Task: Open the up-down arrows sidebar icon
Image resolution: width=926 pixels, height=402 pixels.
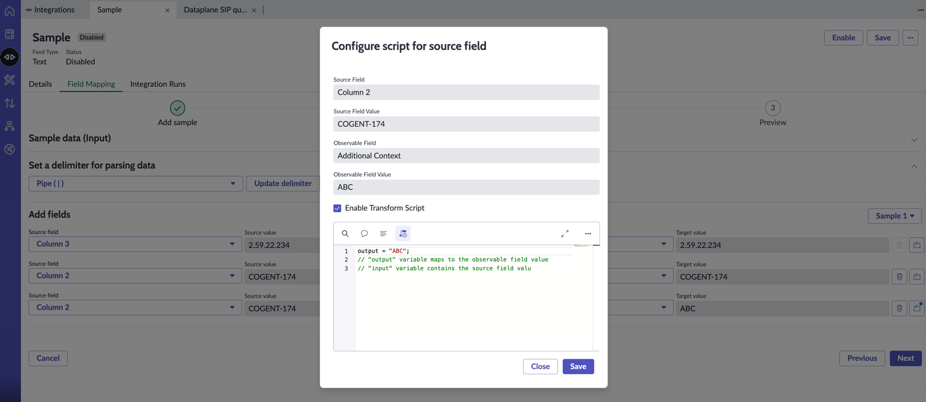Action: pyautogui.click(x=10, y=103)
